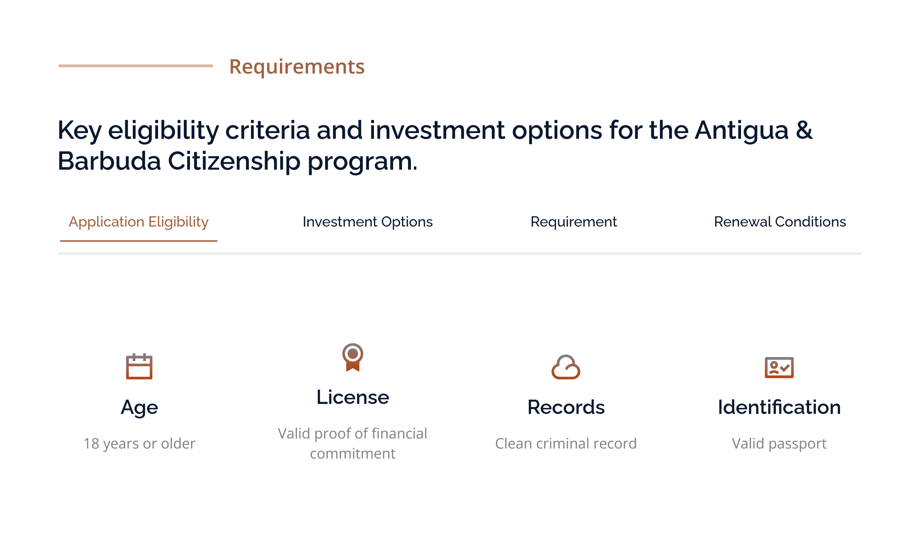Open the Renewal Conditions tab
The image size is (908, 554).
click(780, 222)
